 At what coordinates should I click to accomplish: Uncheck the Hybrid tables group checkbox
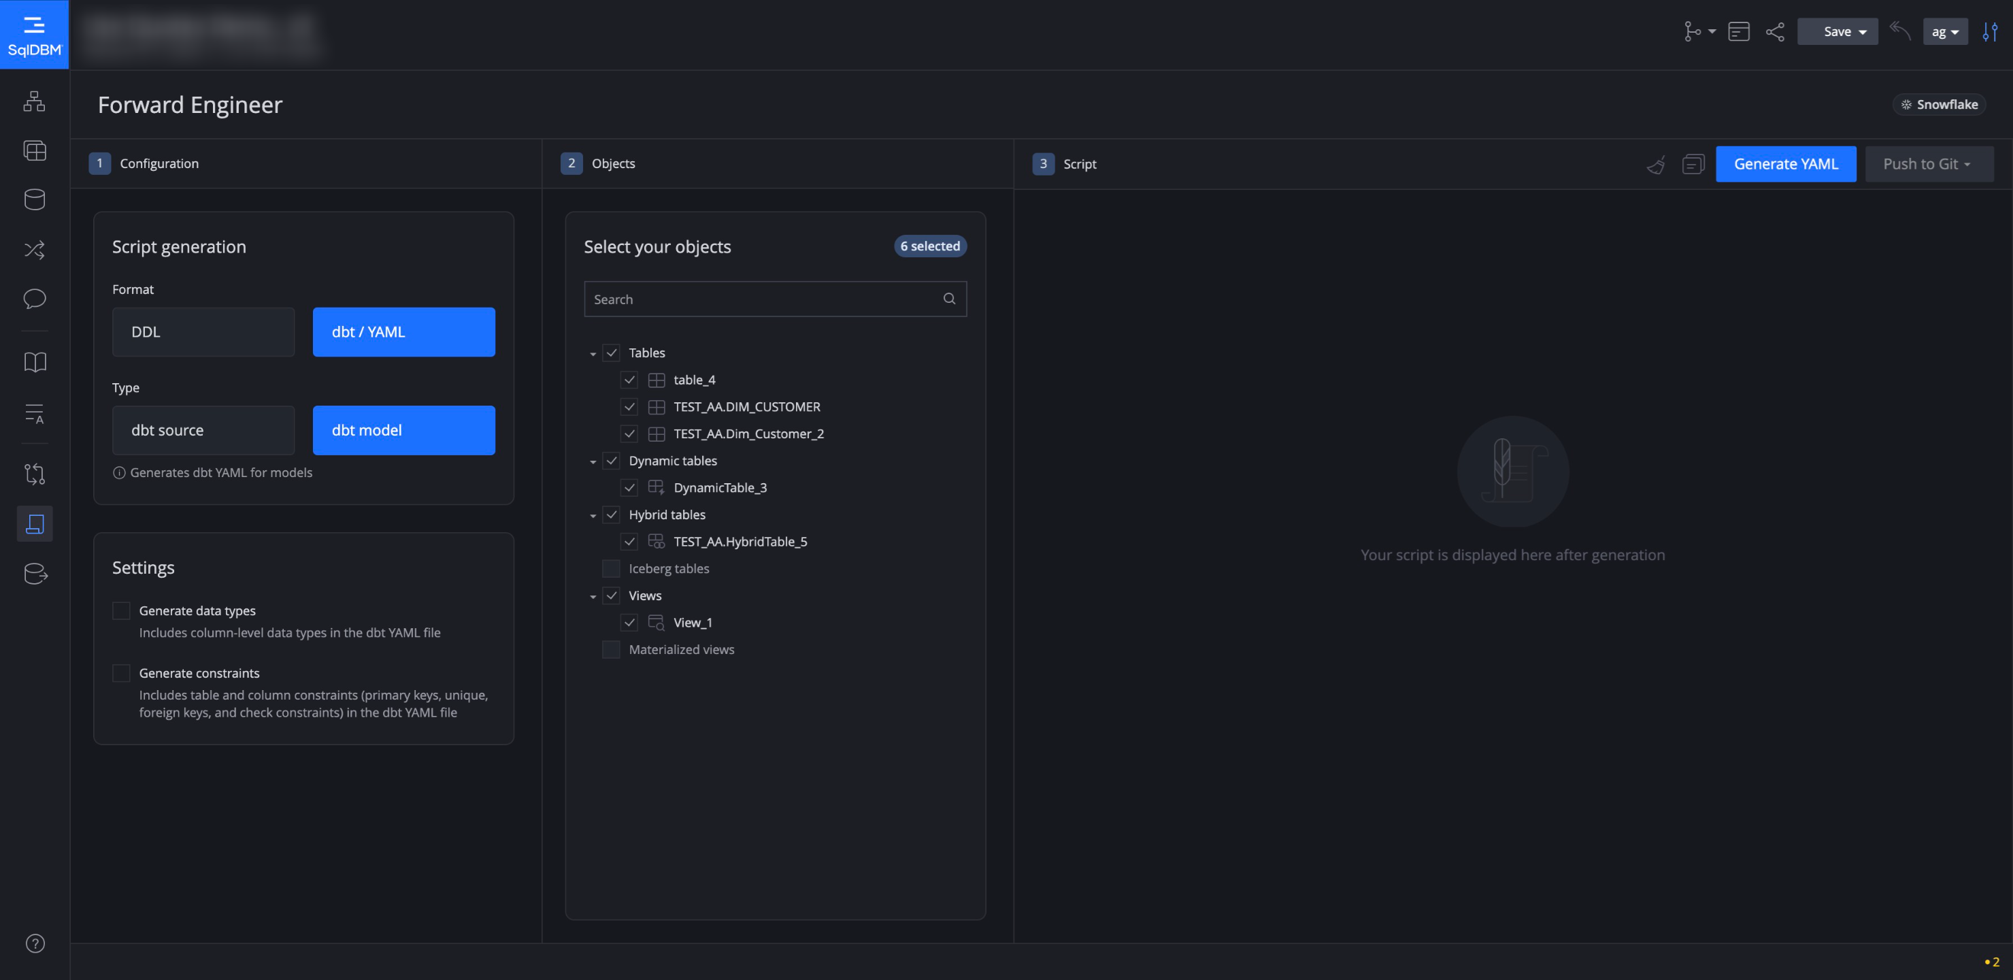[611, 515]
